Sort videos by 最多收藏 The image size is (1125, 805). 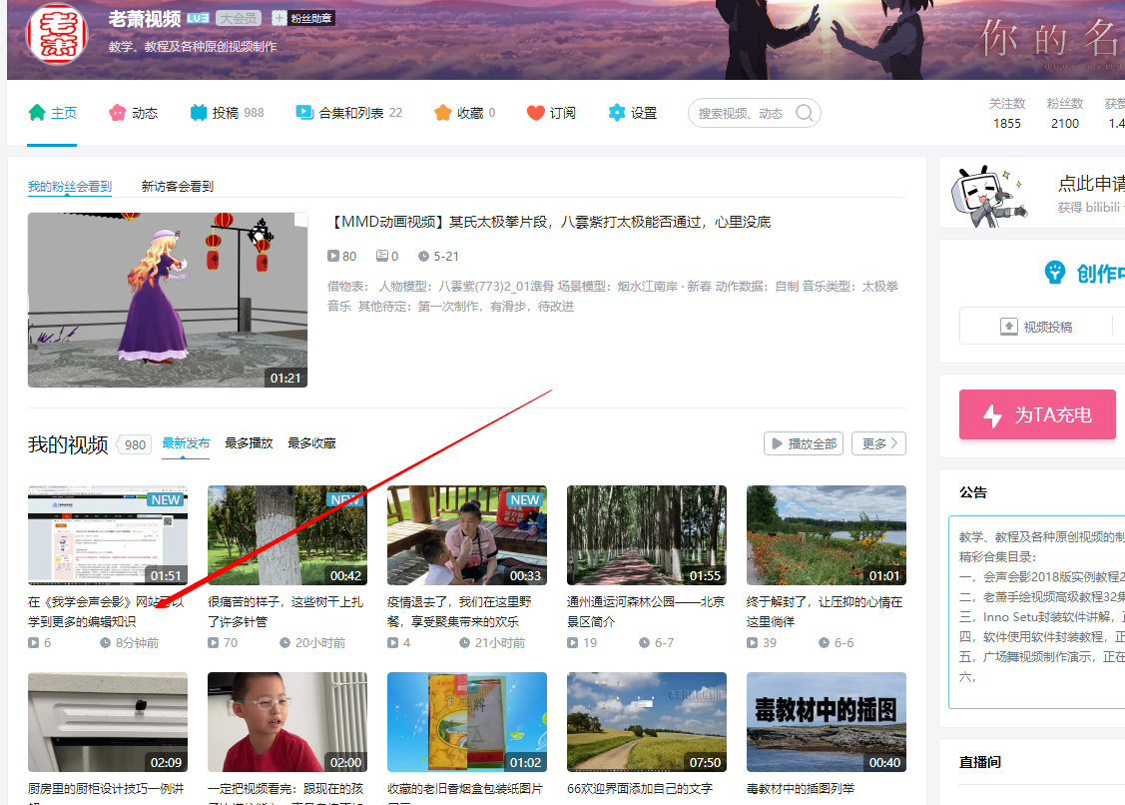tap(311, 443)
